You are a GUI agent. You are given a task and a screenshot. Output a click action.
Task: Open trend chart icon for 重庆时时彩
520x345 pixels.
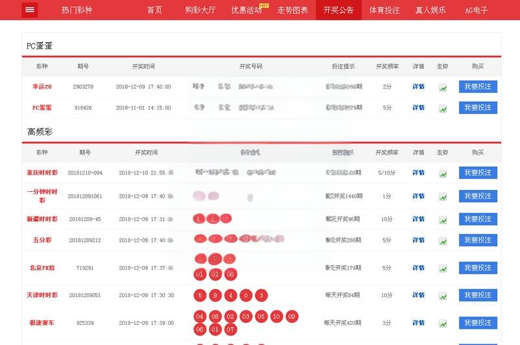click(x=443, y=173)
